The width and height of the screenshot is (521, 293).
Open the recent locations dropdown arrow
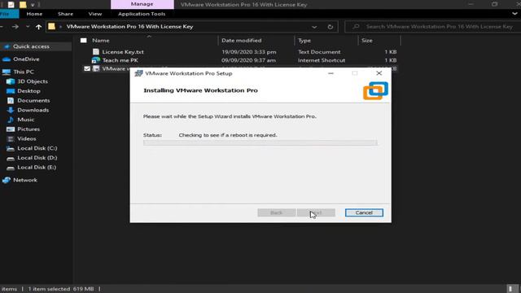click(x=28, y=27)
